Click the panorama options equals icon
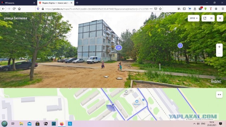The image size is (226, 127). pyautogui.click(x=212, y=18)
